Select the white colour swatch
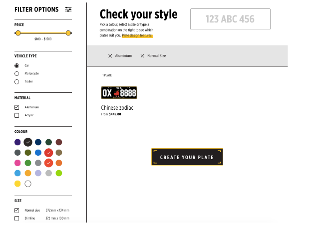324x239 pixels. click(28, 184)
